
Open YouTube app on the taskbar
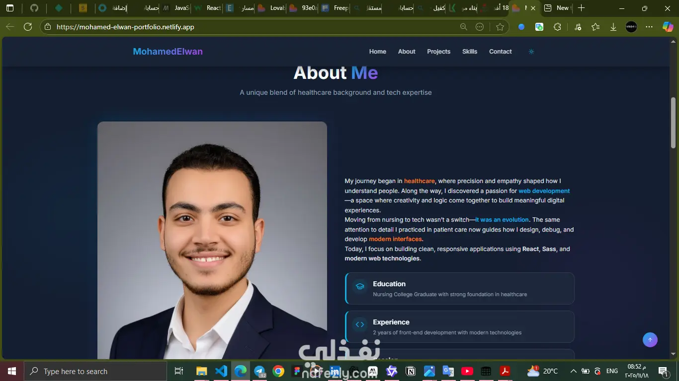[x=467, y=371]
